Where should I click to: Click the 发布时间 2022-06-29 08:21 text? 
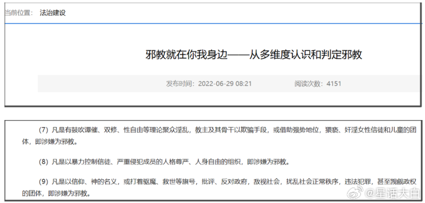coord(209,83)
